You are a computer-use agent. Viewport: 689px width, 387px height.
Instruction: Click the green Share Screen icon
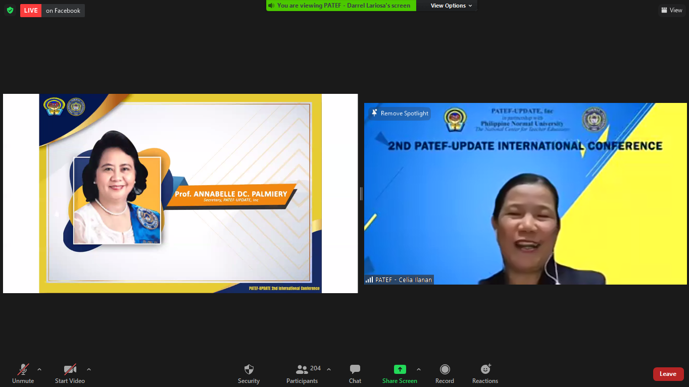400,369
